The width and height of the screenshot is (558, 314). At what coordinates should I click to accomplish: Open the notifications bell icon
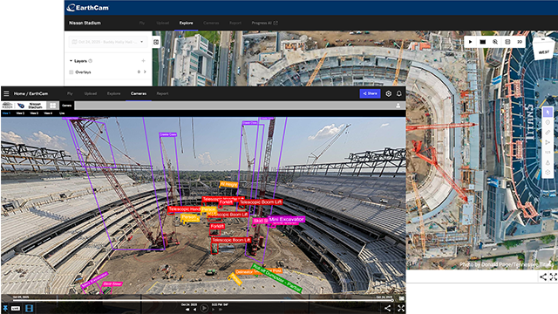pyautogui.click(x=399, y=93)
